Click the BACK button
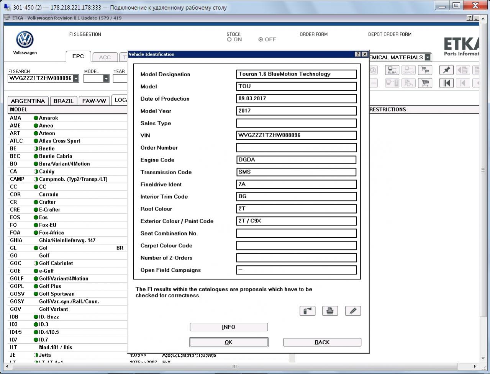The image size is (490, 374). click(x=322, y=342)
